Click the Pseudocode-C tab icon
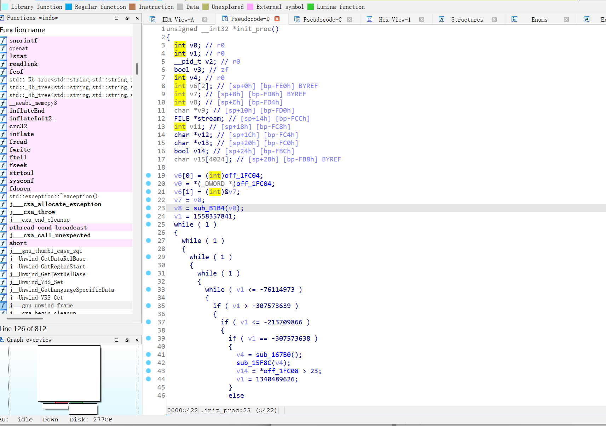The image size is (606, 426). pyautogui.click(x=297, y=19)
